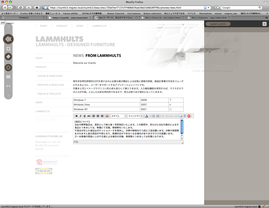Open CHAIRS & ARMCHAIRS in the side menu
Viewport: 269px width, 208px height.
[50, 76]
